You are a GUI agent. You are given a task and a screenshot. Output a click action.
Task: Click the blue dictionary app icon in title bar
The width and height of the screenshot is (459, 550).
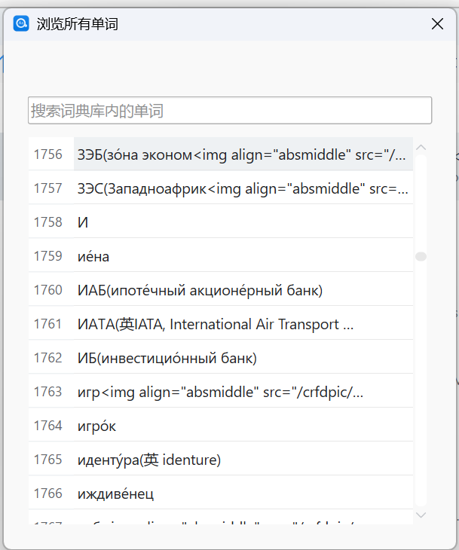click(21, 24)
